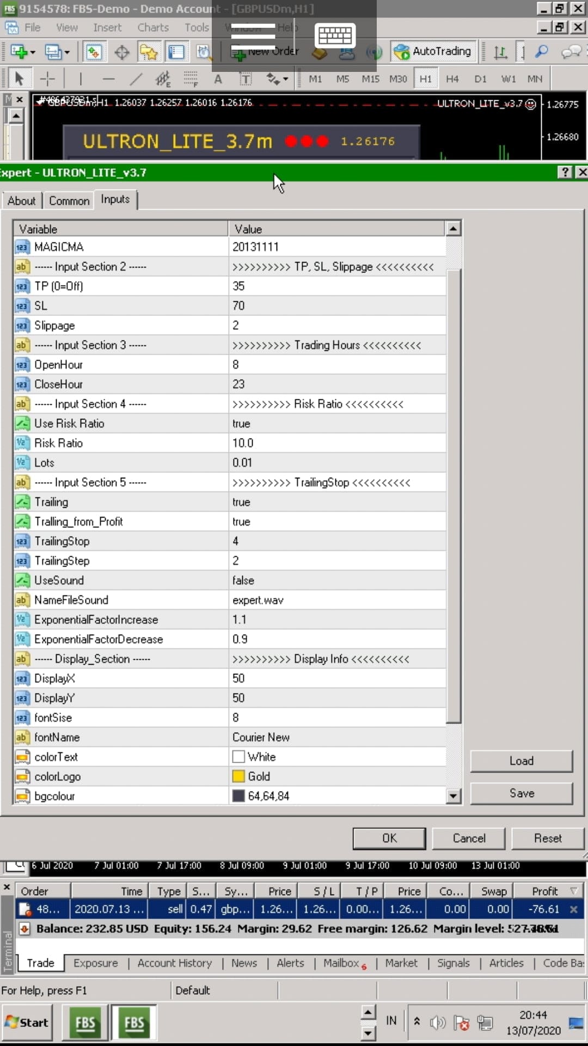Select the horizontal line drawing tool
The width and height of the screenshot is (588, 1046).
[x=108, y=80]
